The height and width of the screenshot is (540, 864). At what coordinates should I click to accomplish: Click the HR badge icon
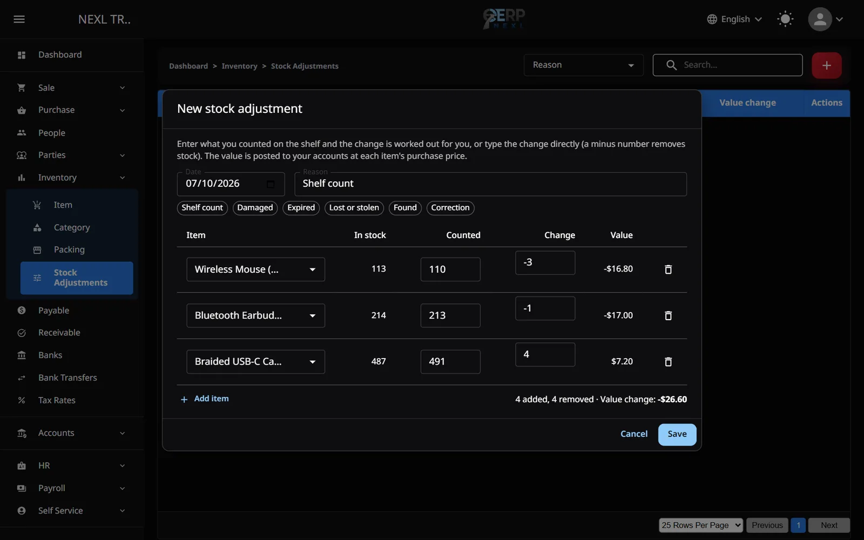(22, 465)
